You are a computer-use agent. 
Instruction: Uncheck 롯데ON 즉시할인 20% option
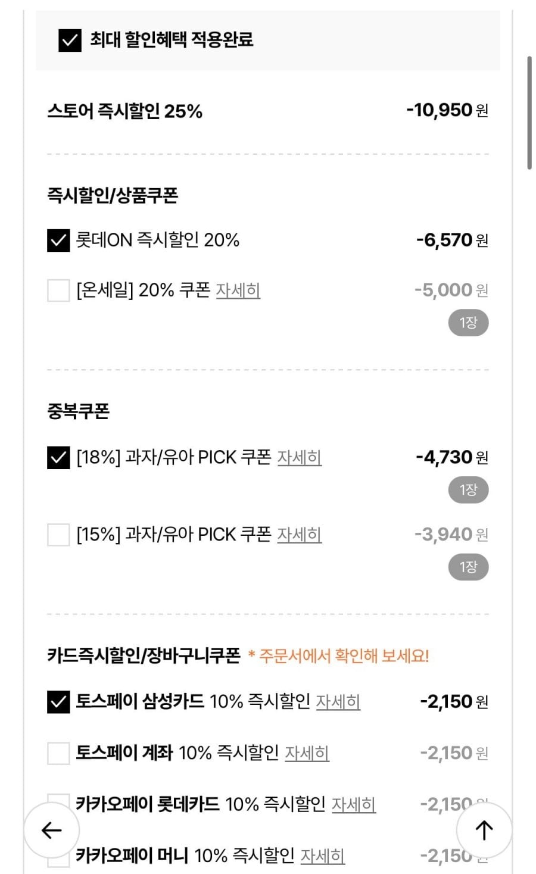[x=58, y=241]
